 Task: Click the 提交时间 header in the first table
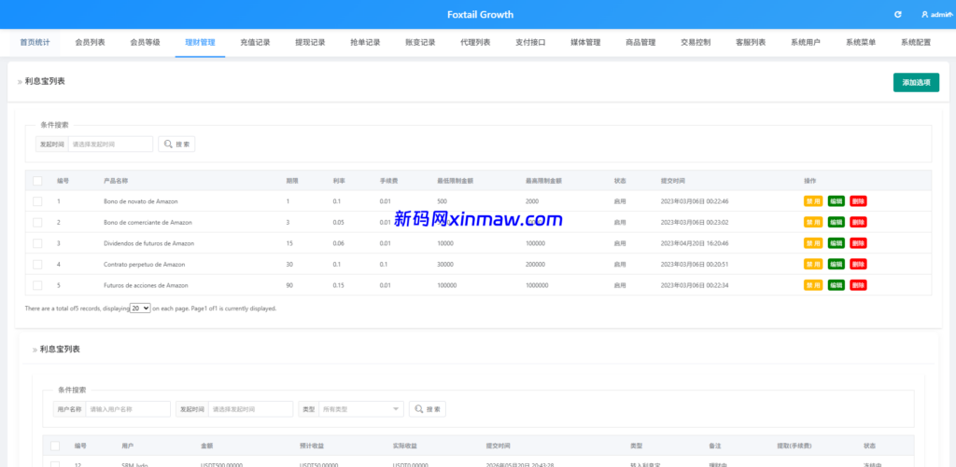(673, 181)
